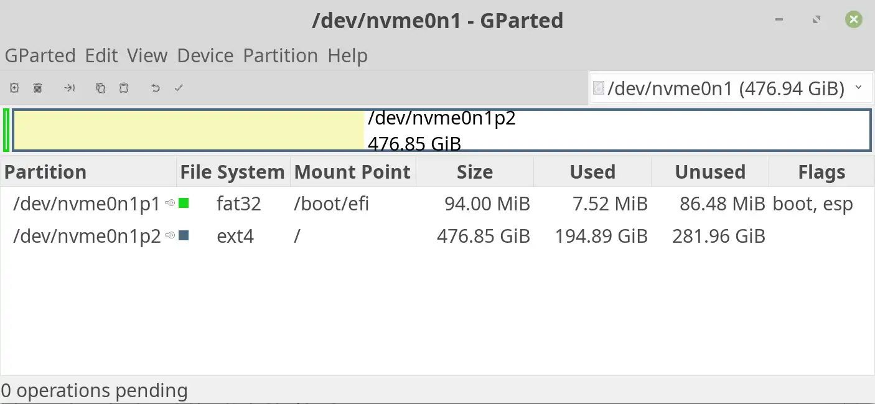This screenshot has width=875, height=404.
Task: Click the Paste partition clipboard icon
Action: pos(124,88)
